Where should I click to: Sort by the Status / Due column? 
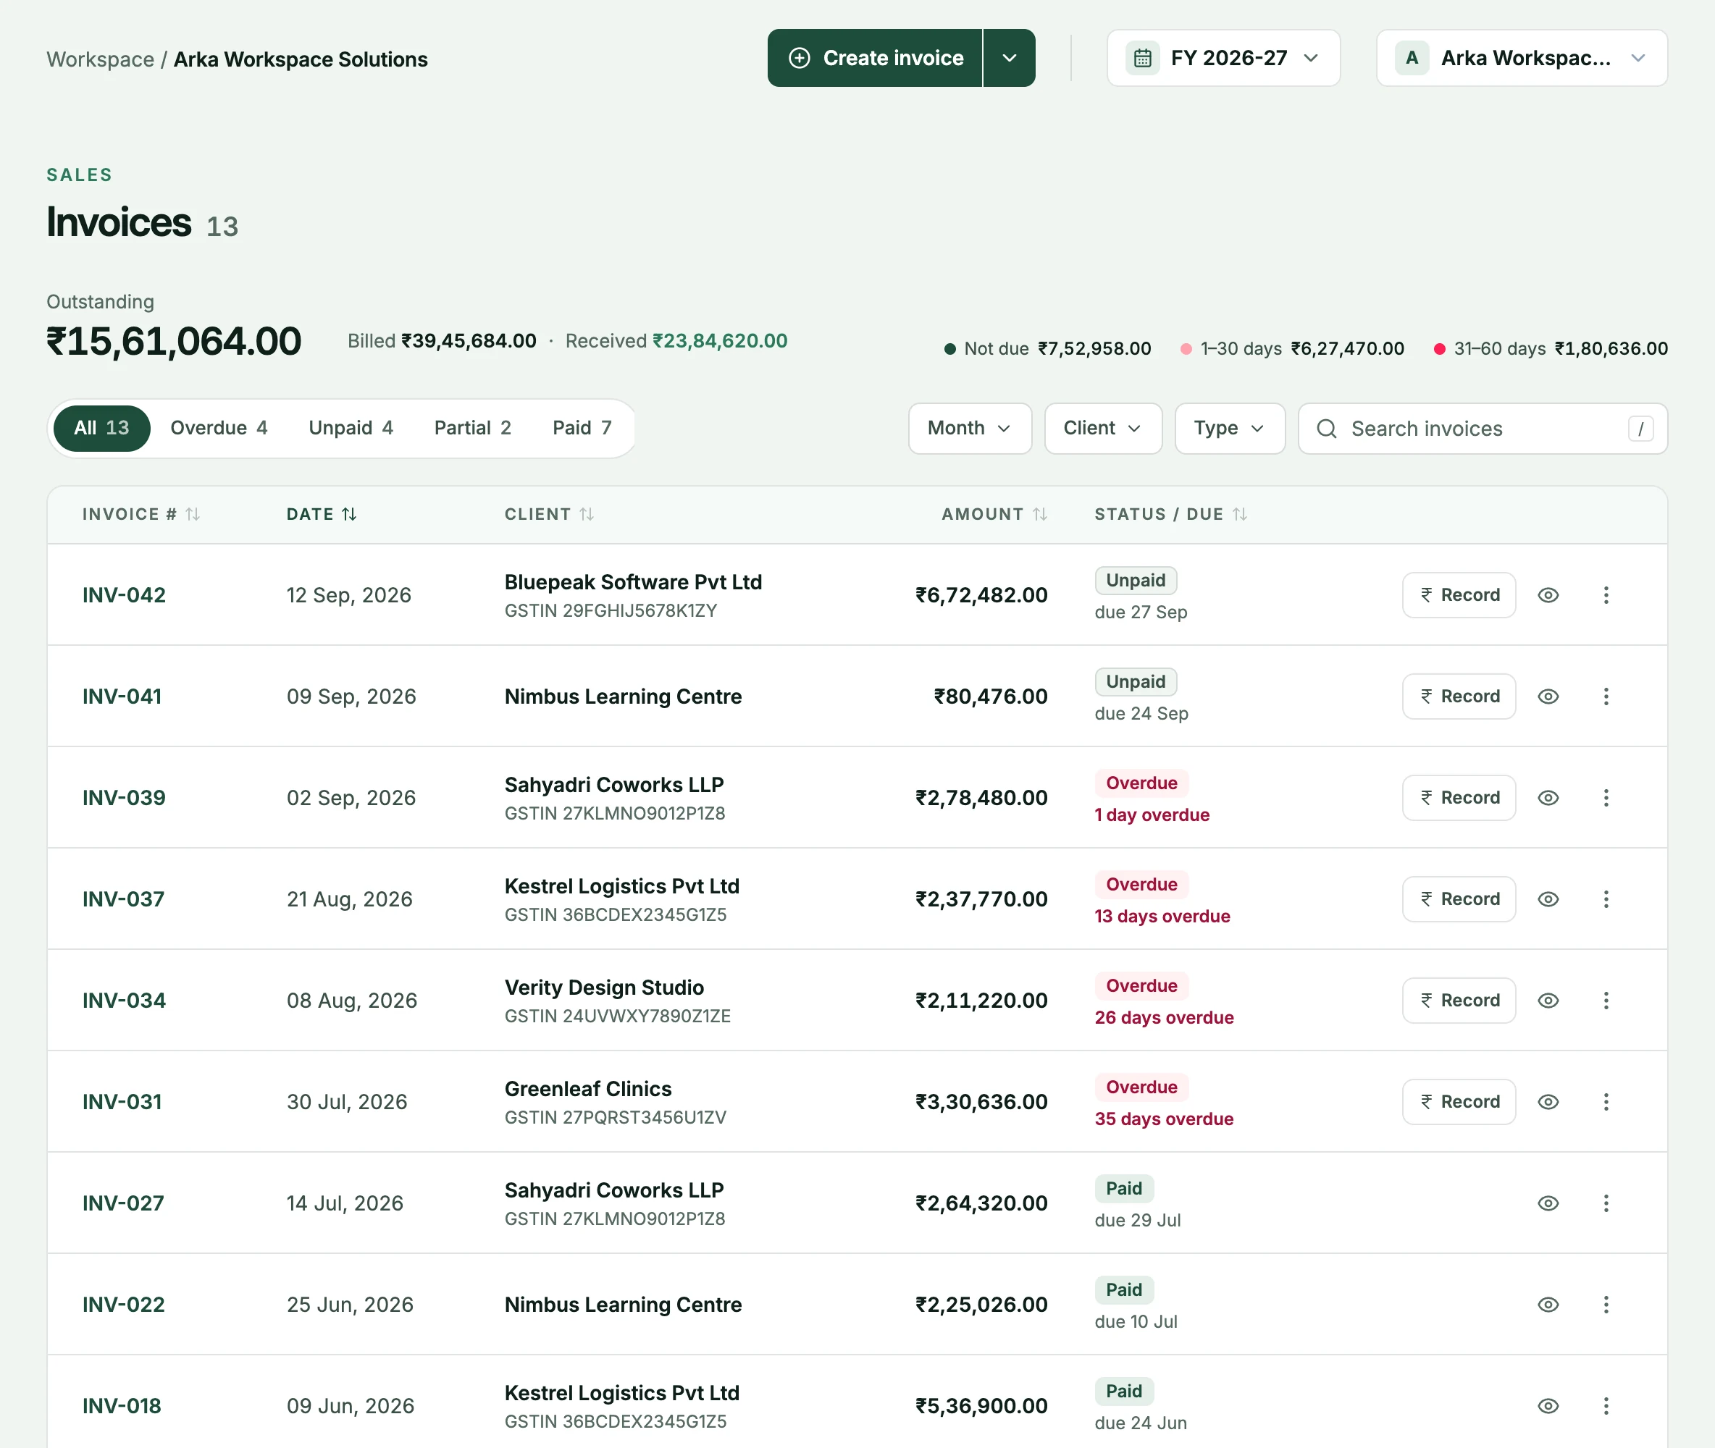tap(1239, 514)
